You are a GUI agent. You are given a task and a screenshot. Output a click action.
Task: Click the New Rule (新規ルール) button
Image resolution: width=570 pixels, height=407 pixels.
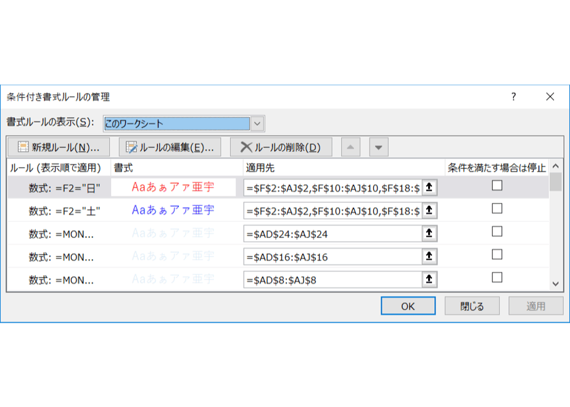coord(59,147)
